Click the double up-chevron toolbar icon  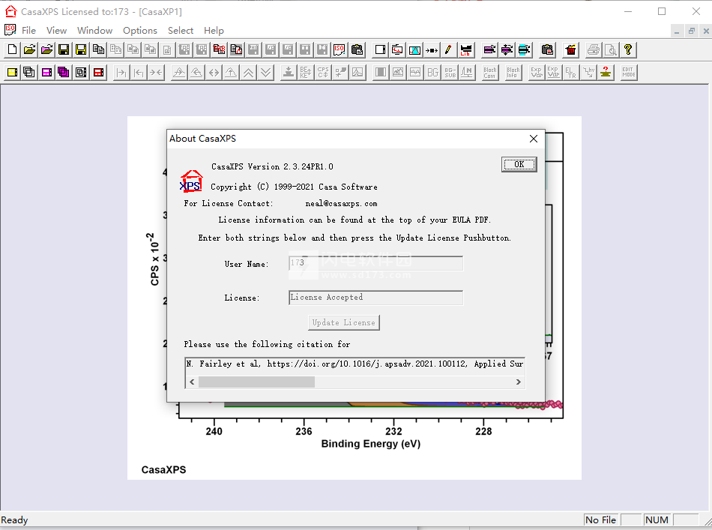248,72
